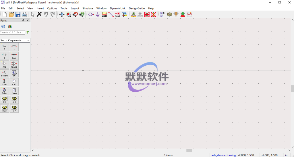Click the VAR variable equation icon
The image size is (294, 157).
[x=104, y=14]
